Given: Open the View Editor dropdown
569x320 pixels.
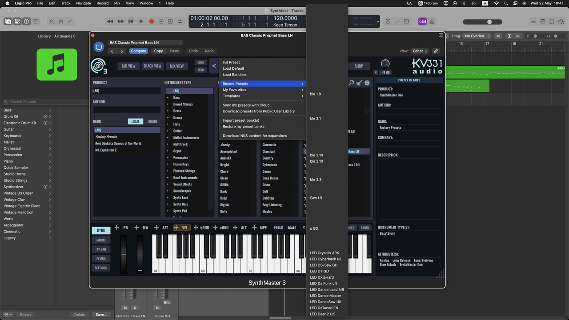Looking at the screenshot, I should tap(420, 51).
